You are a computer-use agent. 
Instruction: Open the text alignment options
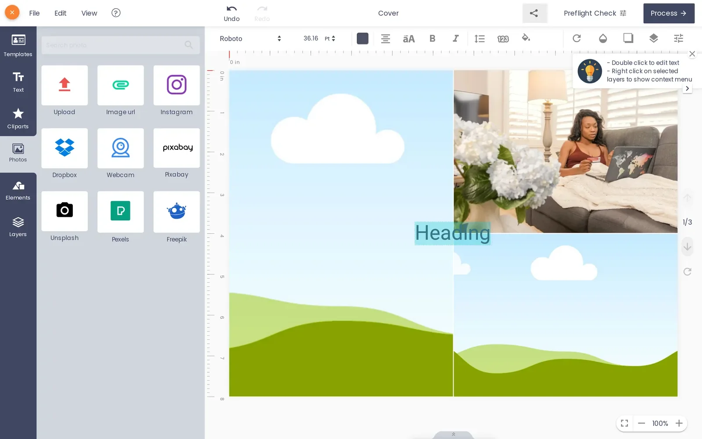coord(386,39)
